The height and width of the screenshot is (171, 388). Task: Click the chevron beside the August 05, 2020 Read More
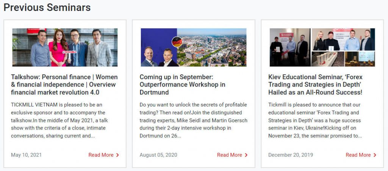[246, 155]
